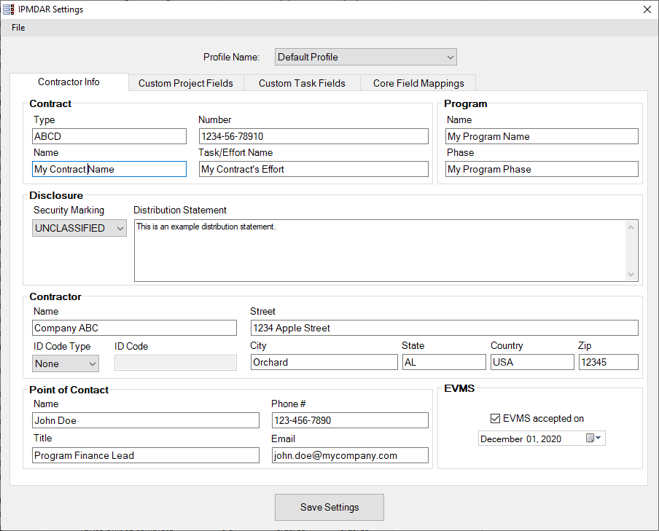
Task: Click the Contractor Street address field
Action: pyautogui.click(x=444, y=328)
